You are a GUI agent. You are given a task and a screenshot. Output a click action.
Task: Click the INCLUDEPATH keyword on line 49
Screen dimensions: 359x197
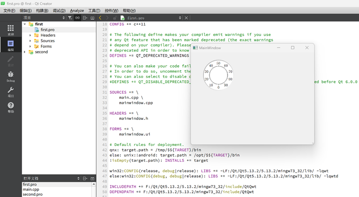pyautogui.click(x=123, y=187)
